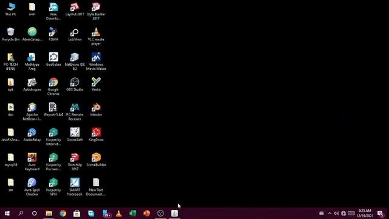Open the Windows Start menu
The height and width of the screenshot is (219, 389).
click(x=7, y=214)
